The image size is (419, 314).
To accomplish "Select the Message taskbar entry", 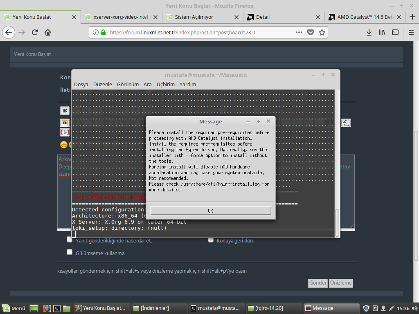I will click(x=331, y=308).
